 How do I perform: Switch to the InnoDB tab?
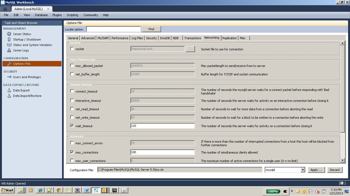[x=165, y=38]
